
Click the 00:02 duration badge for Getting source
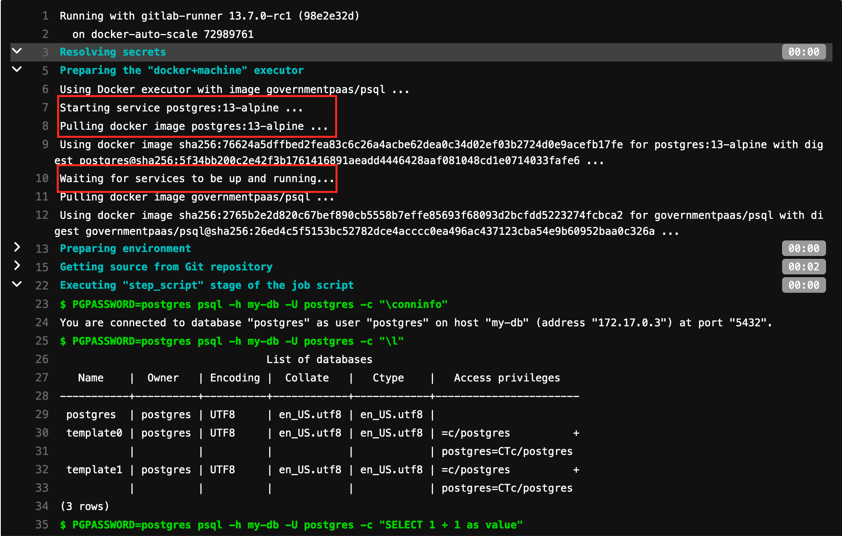click(x=804, y=266)
